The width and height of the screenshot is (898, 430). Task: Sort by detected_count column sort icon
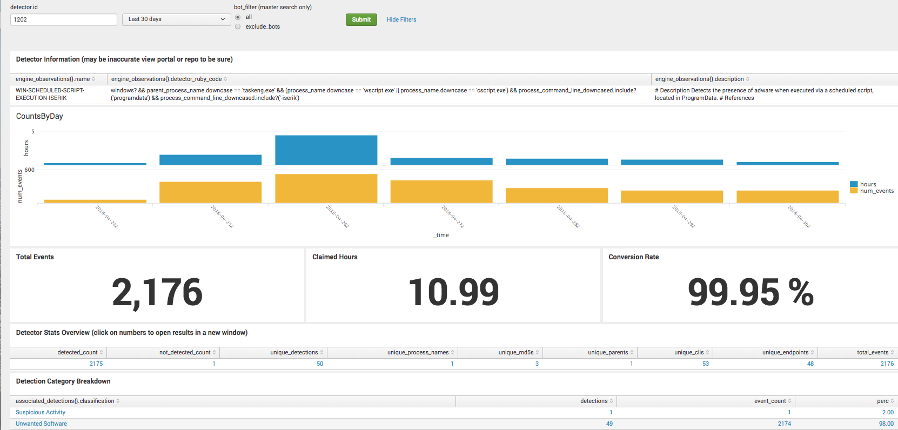click(x=102, y=353)
